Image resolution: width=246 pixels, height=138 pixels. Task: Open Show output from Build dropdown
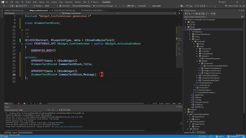(x=33, y=110)
